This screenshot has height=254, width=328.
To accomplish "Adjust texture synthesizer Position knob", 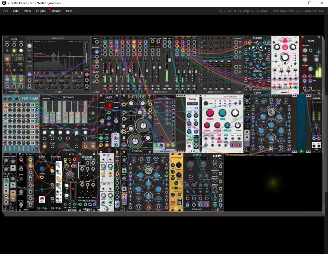I will pos(209,113).
